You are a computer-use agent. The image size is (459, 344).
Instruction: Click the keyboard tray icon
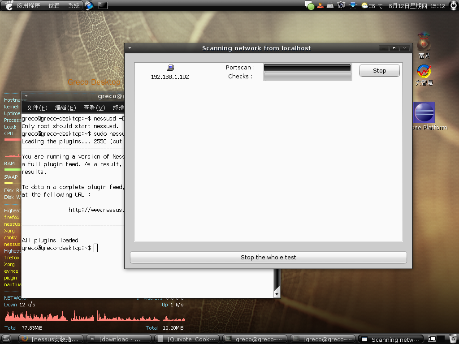point(330,5)
